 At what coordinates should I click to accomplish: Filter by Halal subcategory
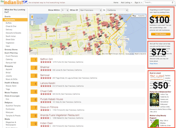pyautogui.click(x=8, y=46)
